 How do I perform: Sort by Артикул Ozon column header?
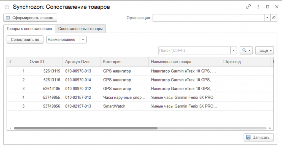click(x=82, y=62)
